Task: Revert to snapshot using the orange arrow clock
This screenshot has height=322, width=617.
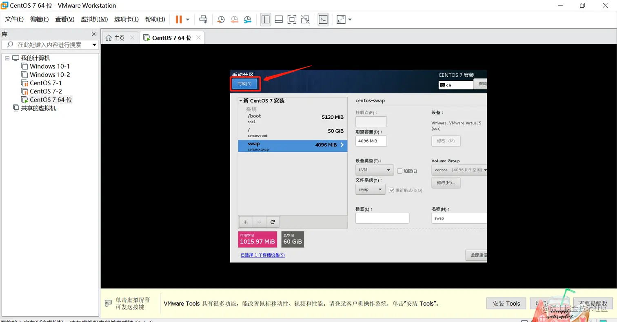Action: point(235,19)
